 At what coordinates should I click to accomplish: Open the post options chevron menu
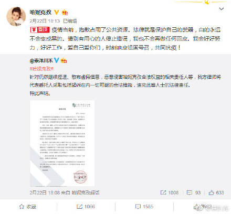(222, 9)
